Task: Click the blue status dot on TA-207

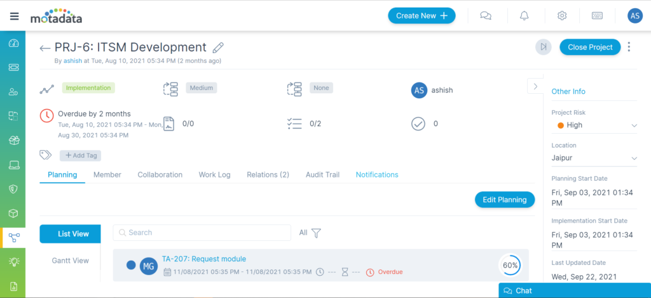Action: pos(131,265)
